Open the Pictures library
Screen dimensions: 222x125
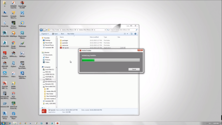click(48, 60)
